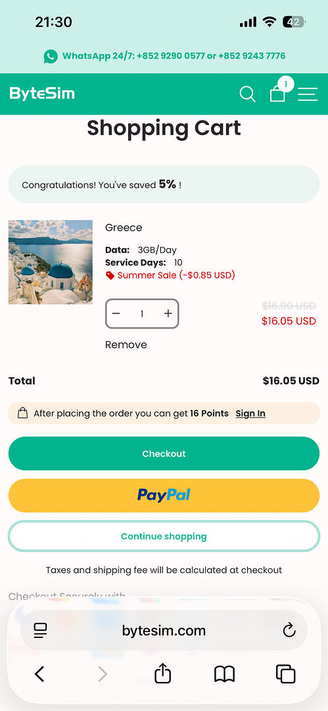Open the shopping bag cart icon
Image resolution: width=328 pixels, height=711 pixels.
coord(277,93)
